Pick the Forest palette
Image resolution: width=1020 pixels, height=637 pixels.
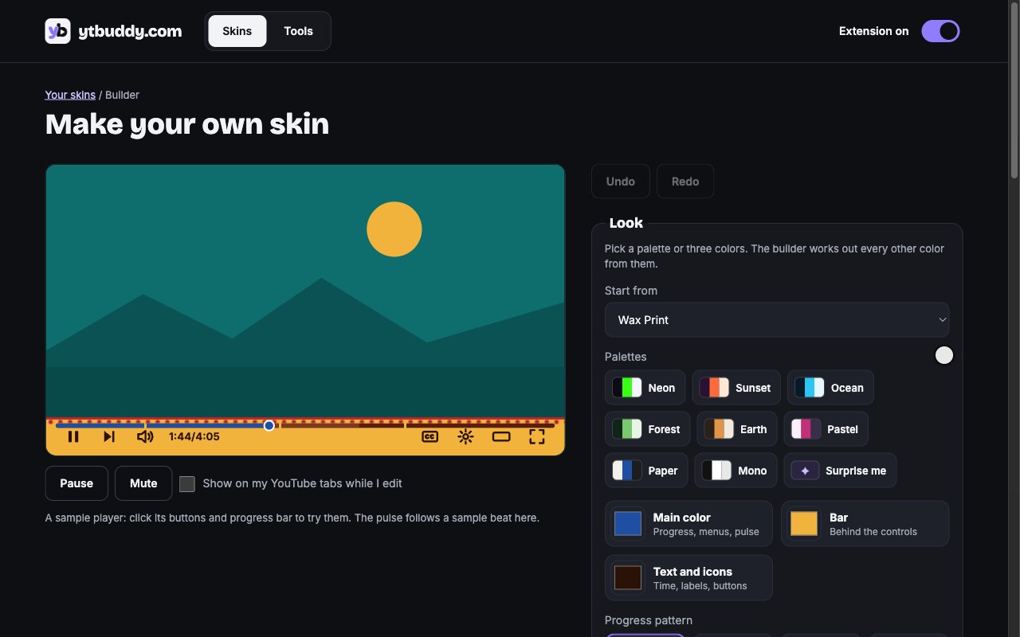(x=647, y=429)
